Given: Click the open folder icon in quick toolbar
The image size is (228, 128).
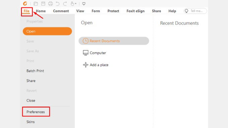Looking at the screenshot, I should 36,4.
